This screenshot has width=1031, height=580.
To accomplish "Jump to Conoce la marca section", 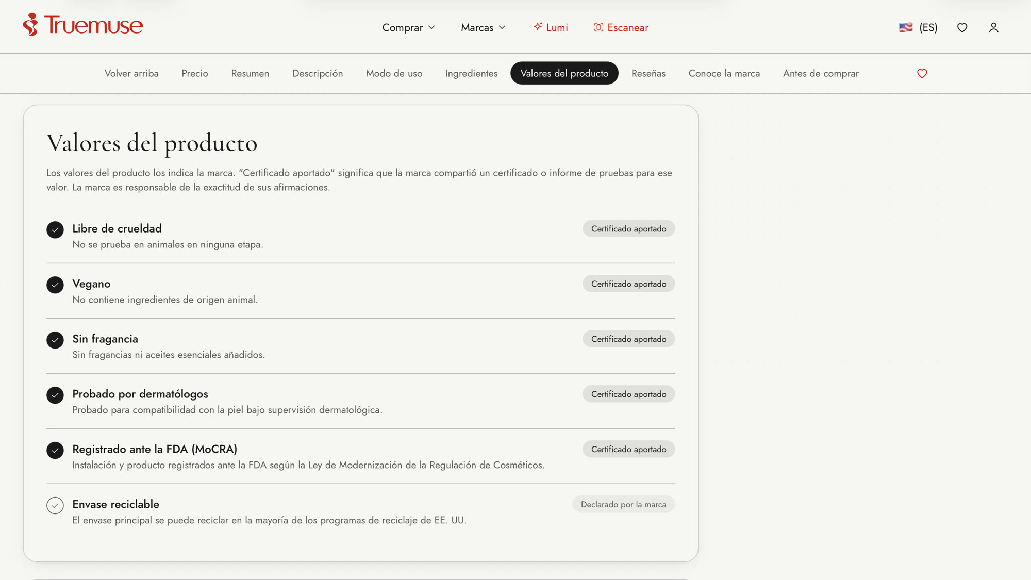I will pos(724,73).
